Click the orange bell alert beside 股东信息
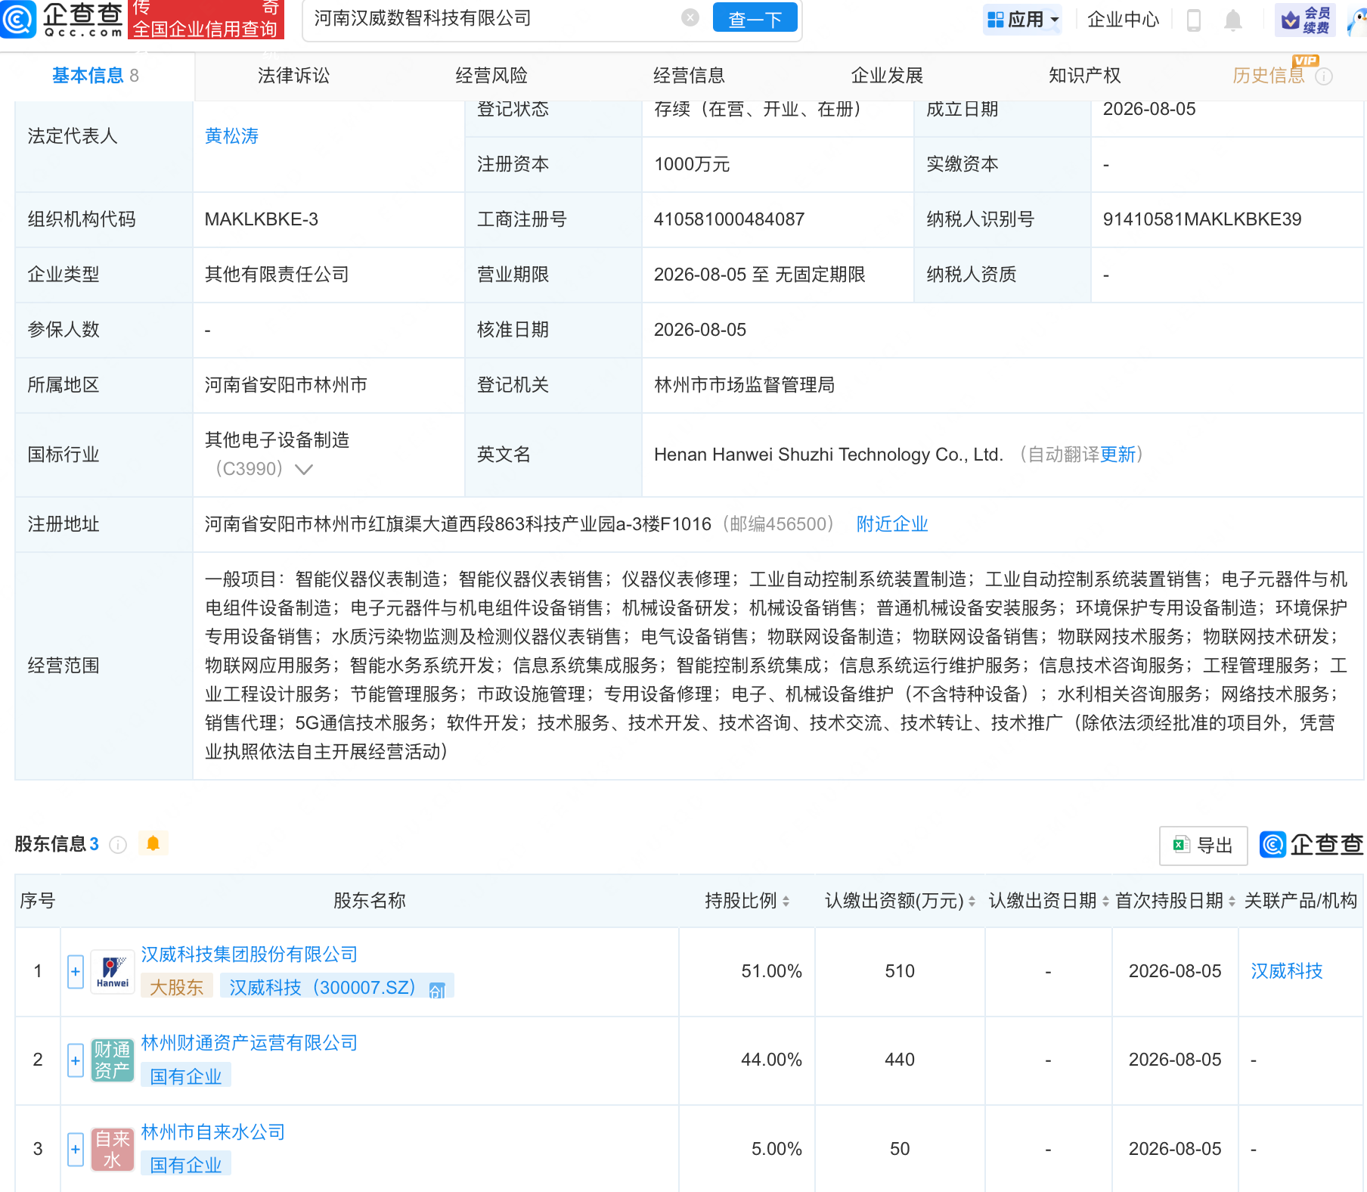This screenshot has height=1192, width=1367. [153, 843]
